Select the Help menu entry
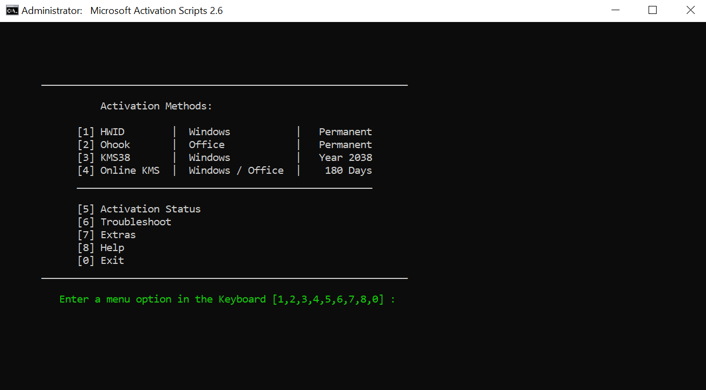706x390 pixels. (x=112, y=248)
